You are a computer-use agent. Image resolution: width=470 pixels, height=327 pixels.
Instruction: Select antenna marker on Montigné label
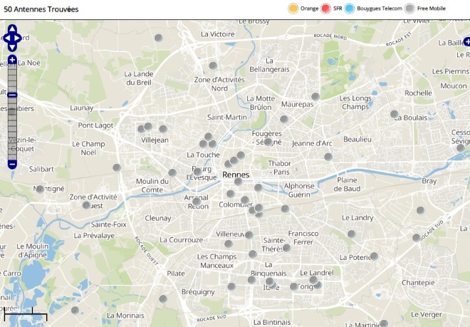[40, 189]
